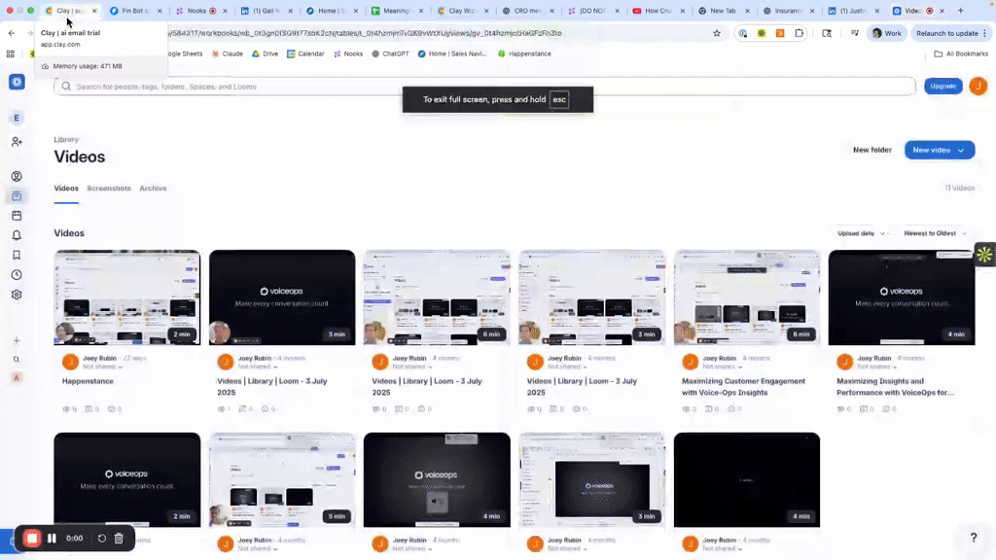
Task: Bookmark this page with the star icon
Action: (x=717, y=32)
